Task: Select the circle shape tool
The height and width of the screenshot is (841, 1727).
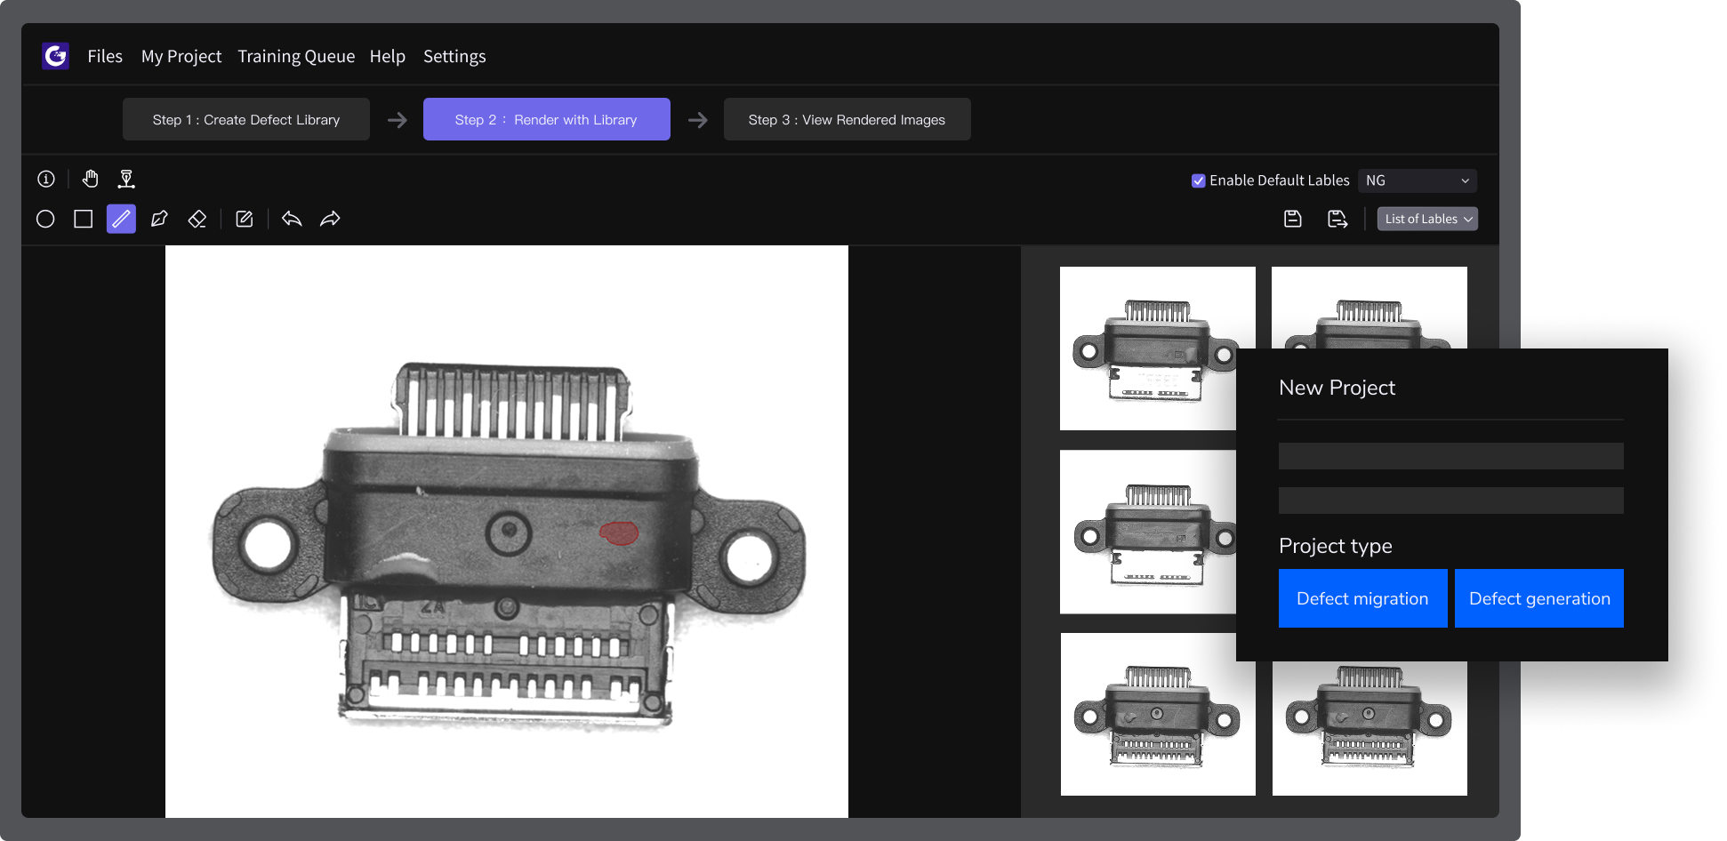Action: coord(45,219)
